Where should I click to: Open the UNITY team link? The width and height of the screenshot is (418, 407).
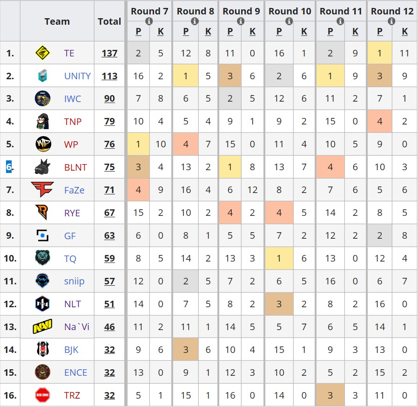pos(78,76)
